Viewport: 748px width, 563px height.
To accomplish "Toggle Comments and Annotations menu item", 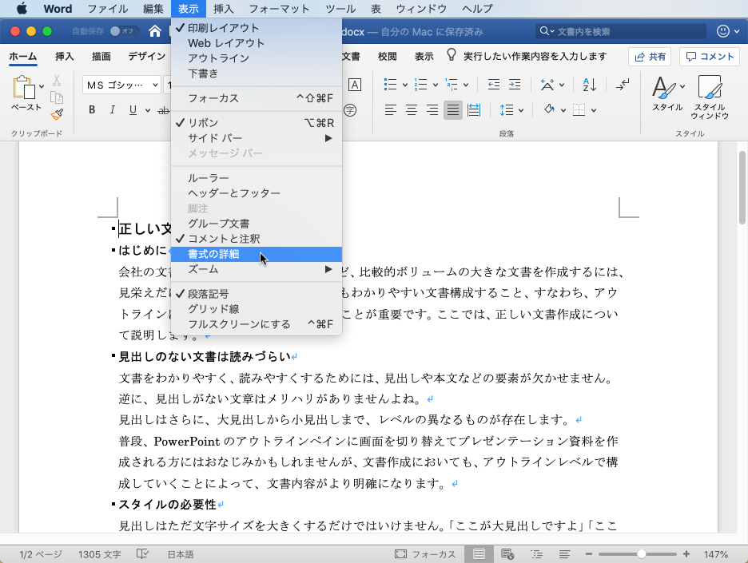I will [257, 239].
